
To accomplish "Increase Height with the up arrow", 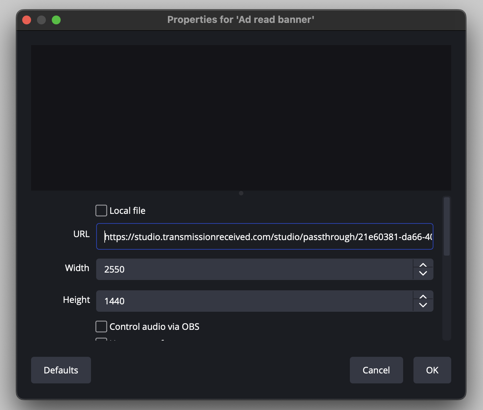I will pos(423,297).
